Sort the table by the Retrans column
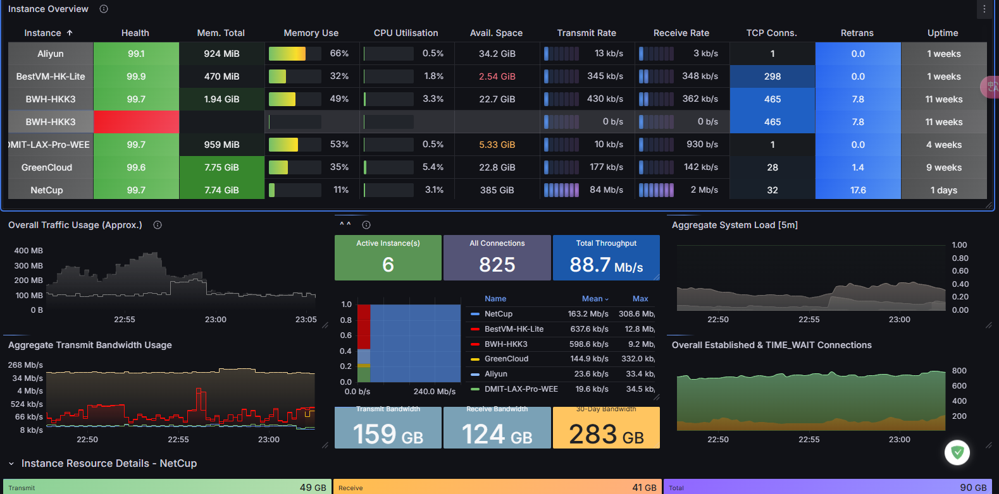The image size is (999, 494). (857, 33)
